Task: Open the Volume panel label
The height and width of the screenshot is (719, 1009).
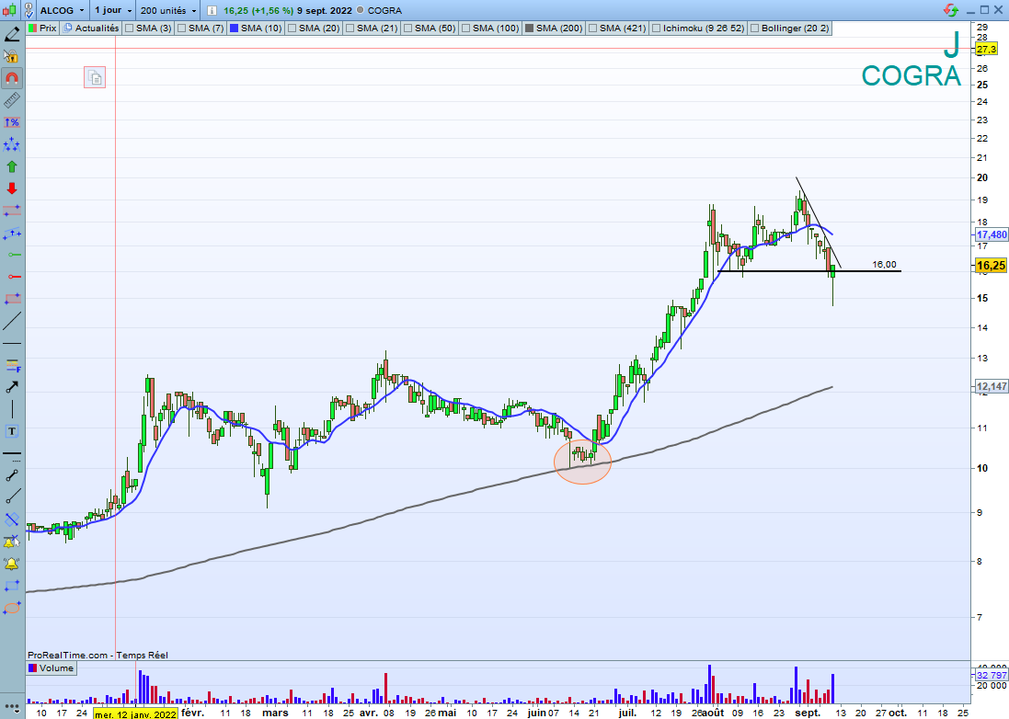Action: coord(51,668)
